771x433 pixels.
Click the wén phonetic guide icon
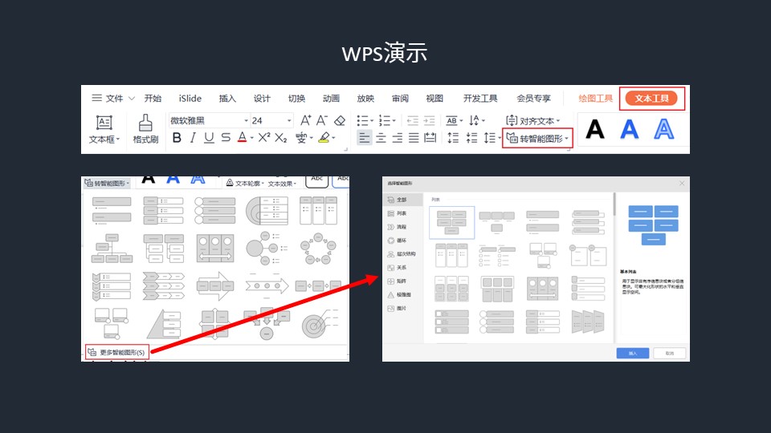(301, 138)
